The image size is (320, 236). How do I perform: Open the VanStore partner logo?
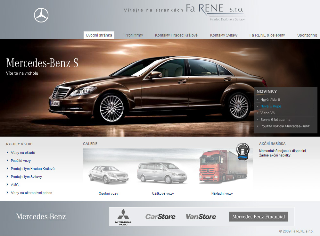pos(201,216)
